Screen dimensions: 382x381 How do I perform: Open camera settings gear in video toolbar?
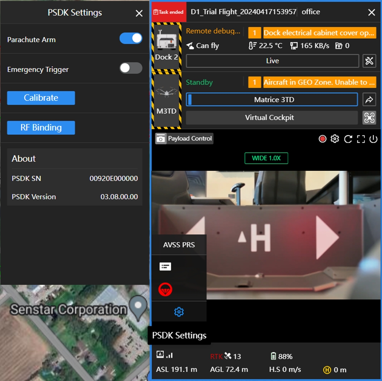coord(335,139)
